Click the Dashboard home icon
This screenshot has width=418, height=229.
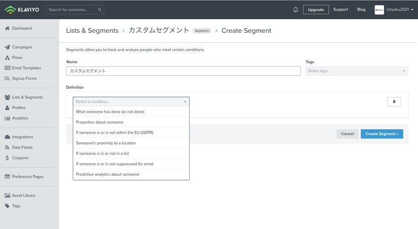(x=7, y=28)
